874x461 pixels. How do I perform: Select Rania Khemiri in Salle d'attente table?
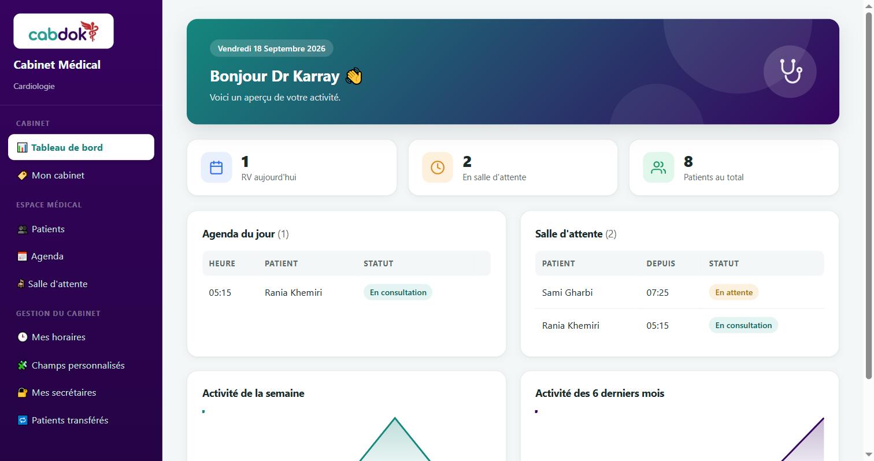[x=571, y=325]
